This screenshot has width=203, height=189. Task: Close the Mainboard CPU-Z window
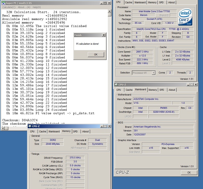pos(196,84)
